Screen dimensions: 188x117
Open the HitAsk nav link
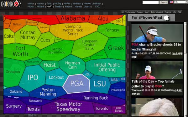pos(31,7)
